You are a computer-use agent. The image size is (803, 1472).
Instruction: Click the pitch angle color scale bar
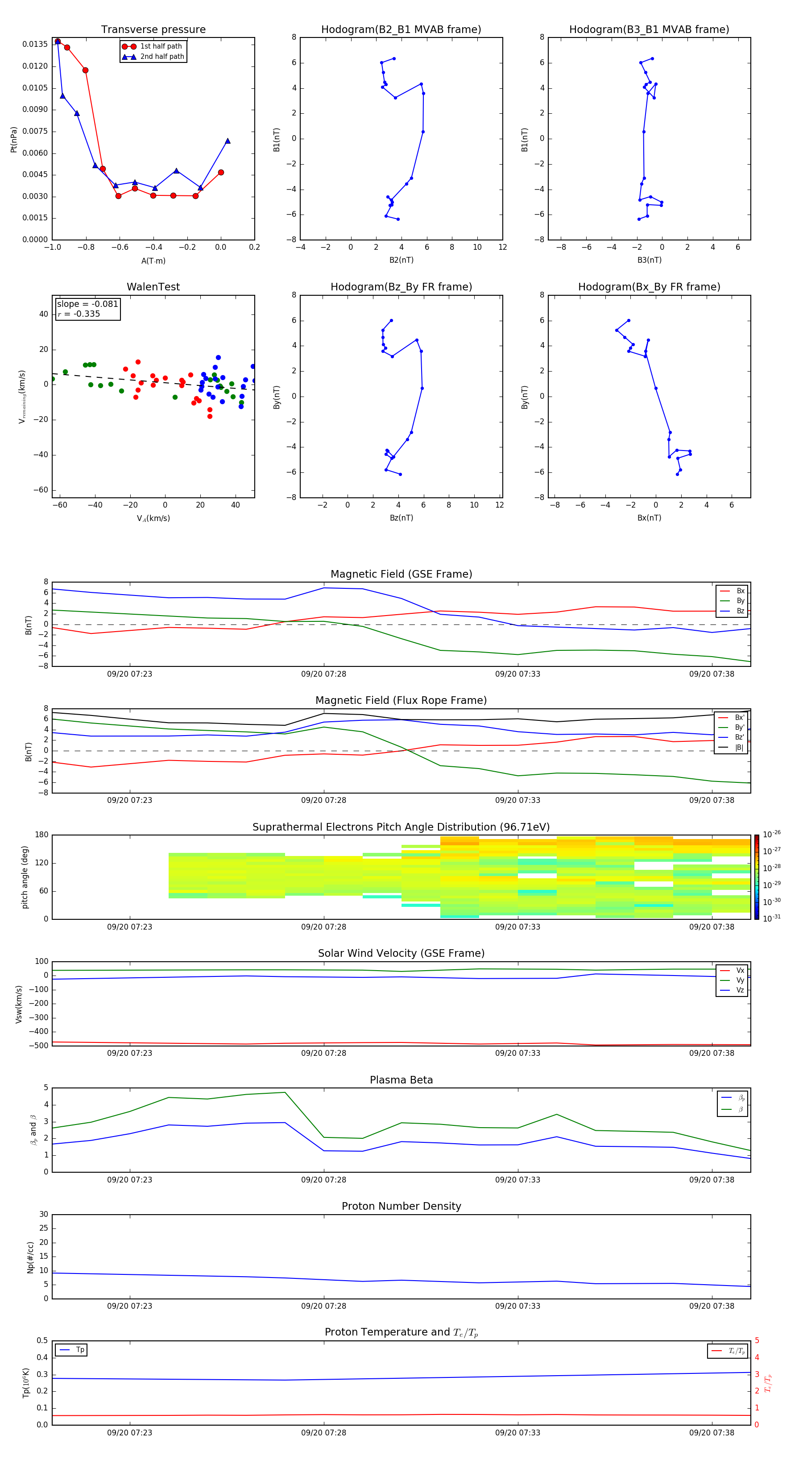[757, 877]
